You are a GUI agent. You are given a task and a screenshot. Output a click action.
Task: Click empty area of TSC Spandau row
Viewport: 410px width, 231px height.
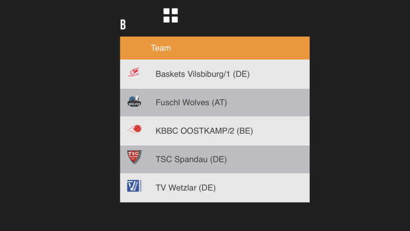coord(269,159)
